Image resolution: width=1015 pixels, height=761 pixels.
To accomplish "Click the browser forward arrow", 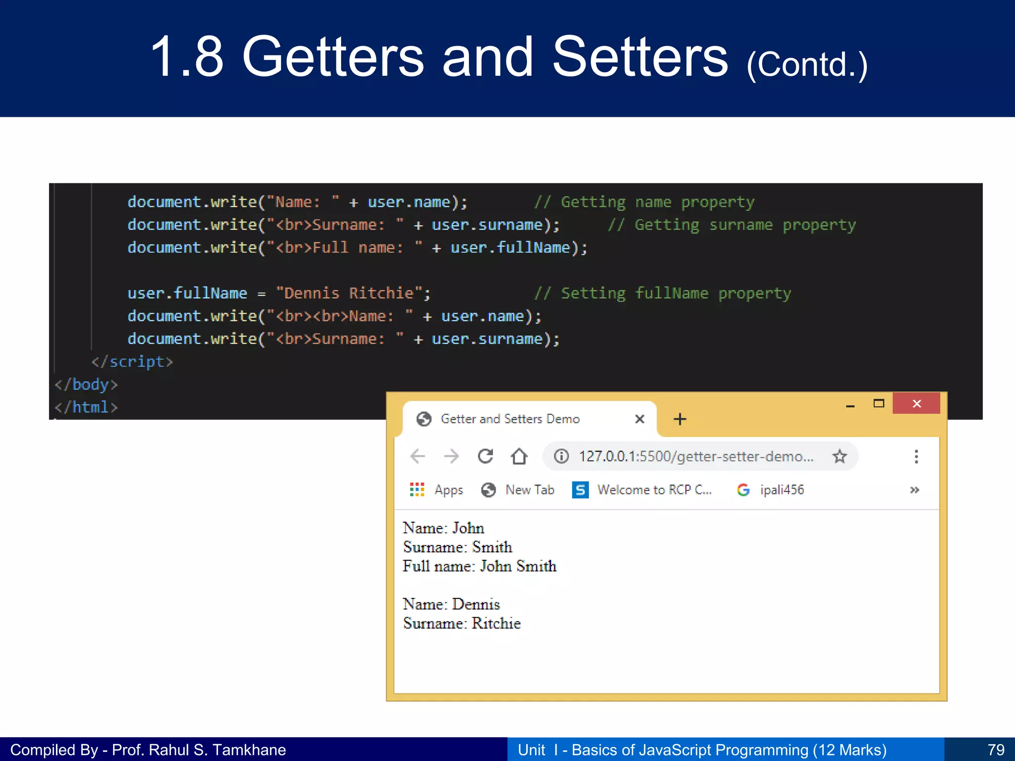I will pos(451,456).
